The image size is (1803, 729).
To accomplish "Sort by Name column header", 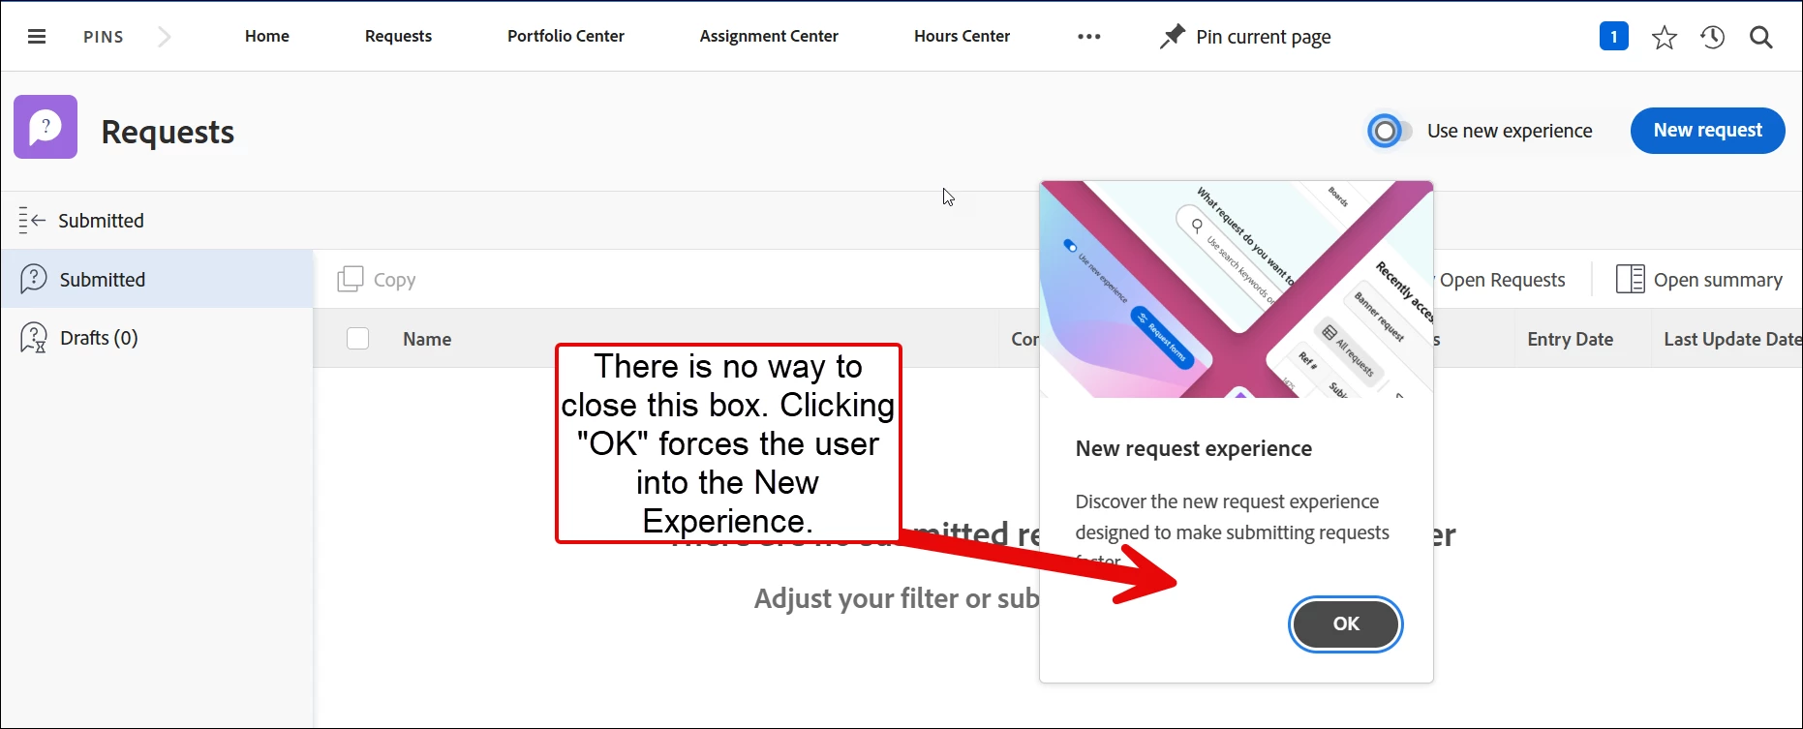I will (x=427, y=339).
